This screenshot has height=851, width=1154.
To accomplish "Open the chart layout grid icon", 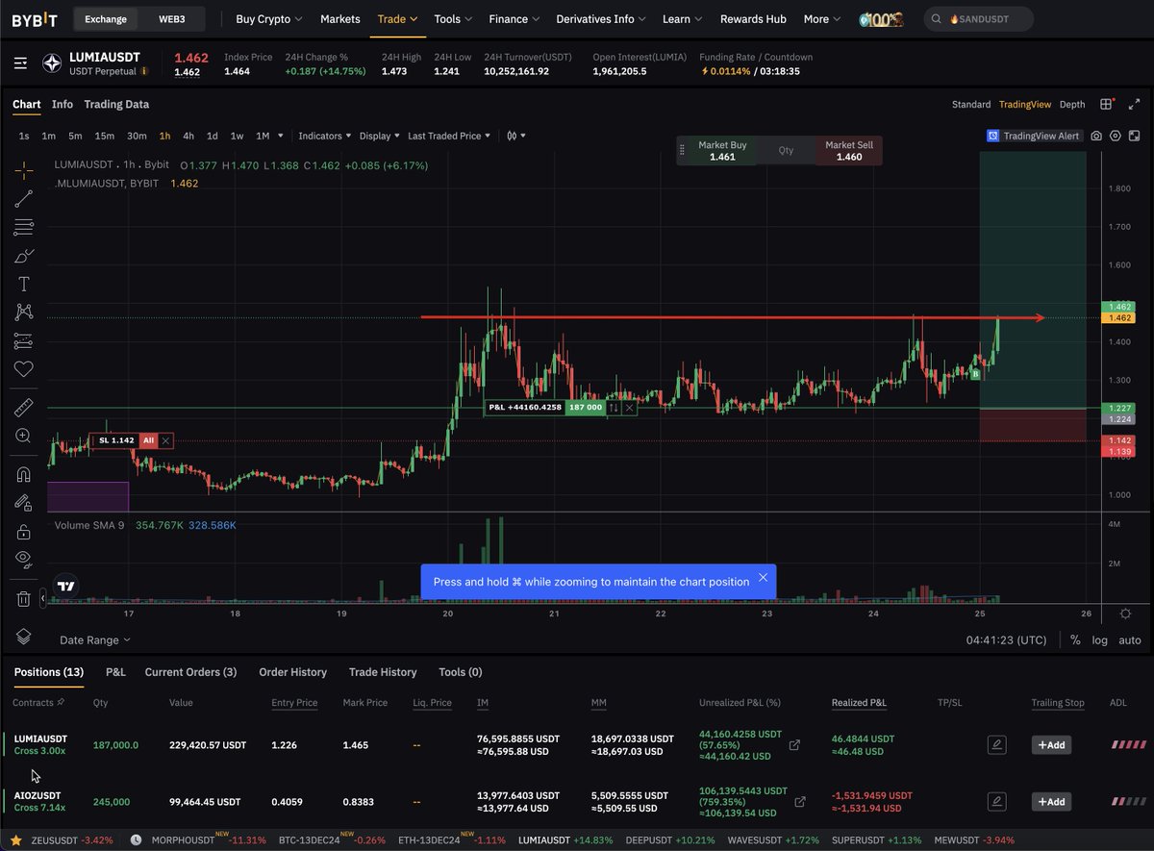I will point(1108,104).
